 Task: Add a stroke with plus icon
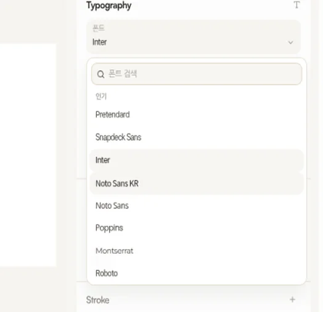(292, 300)
